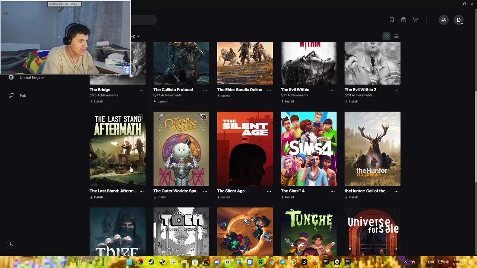Open options menu for The Elder Scrolls Online
The height and width of the screenshot is (268, 477).
point(269,90)
